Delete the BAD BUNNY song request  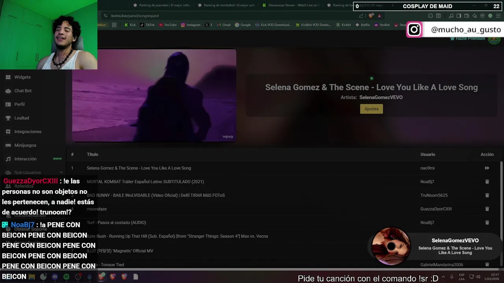click(x=487, y=195)
